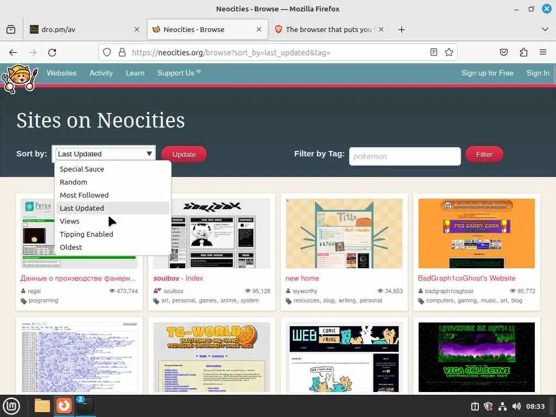Open BadGraph1csGhost's Website title link
The image size is (556, 417).
pyautogui.click(x=466, y=279)
